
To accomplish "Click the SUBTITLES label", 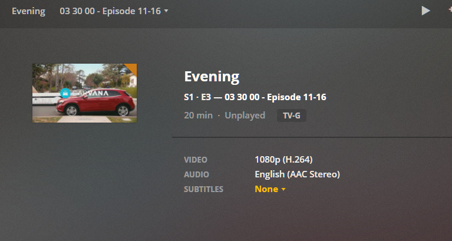I will (203, 189).
